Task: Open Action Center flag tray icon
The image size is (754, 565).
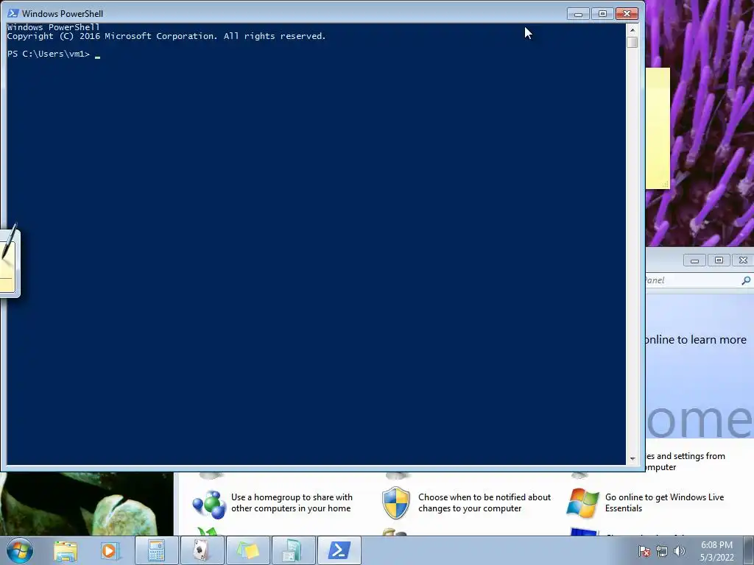Action: coord(644,551)
